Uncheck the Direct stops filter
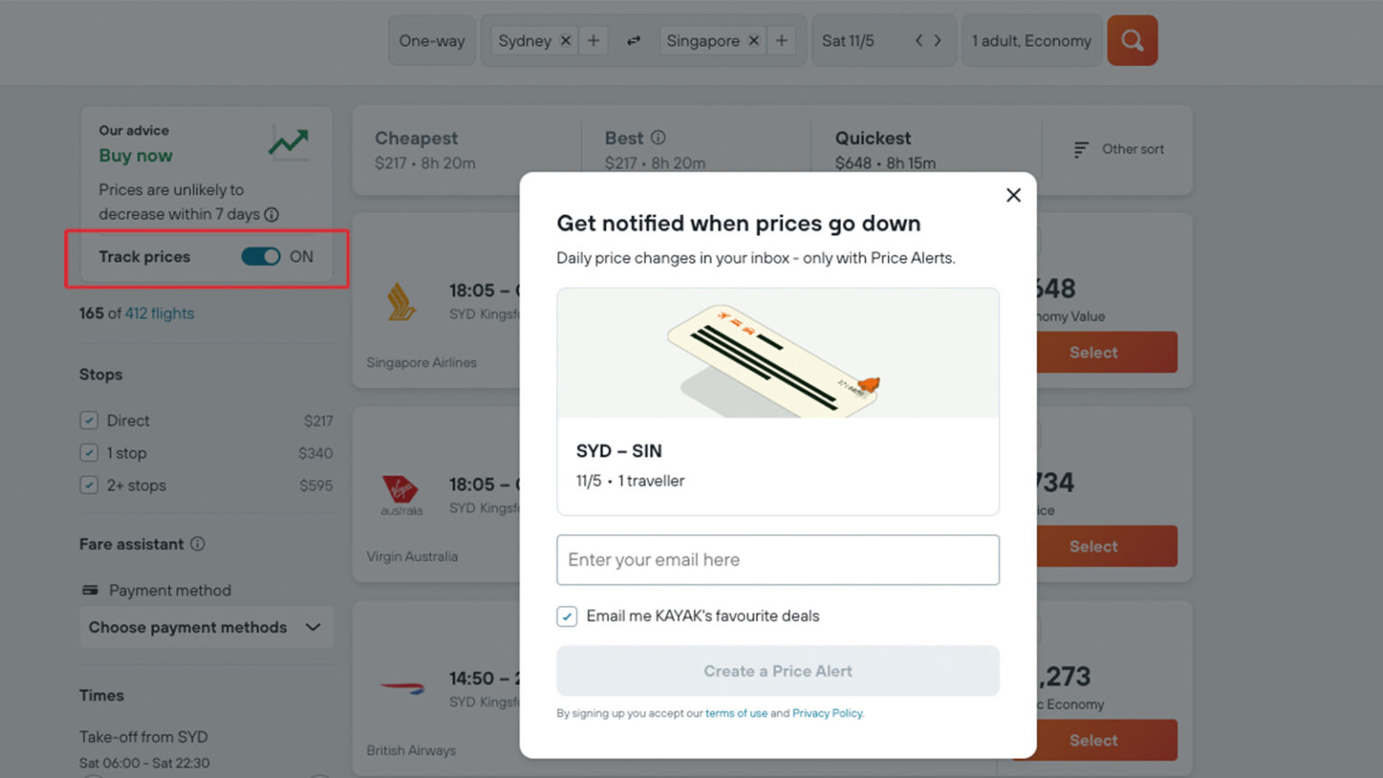This screenshot has height=778, width=1383. pyautogui.click(x=88, y=420)
